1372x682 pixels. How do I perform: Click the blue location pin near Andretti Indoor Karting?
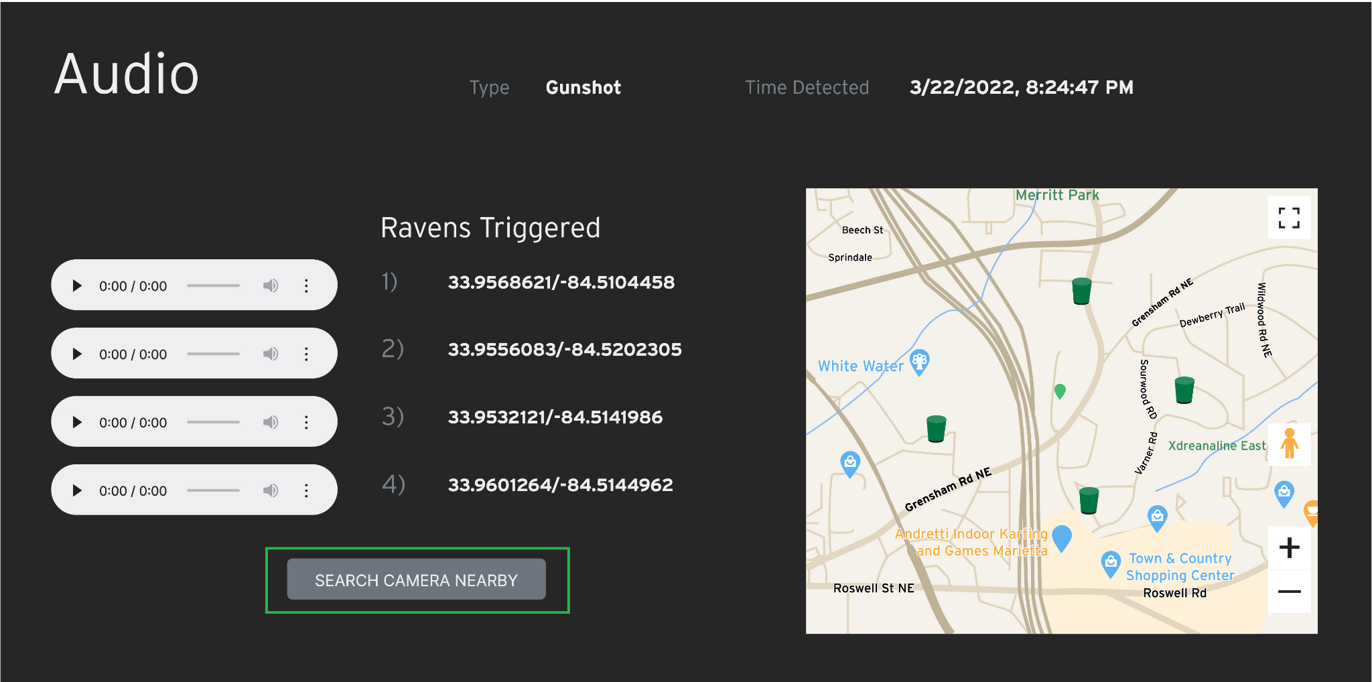pos(1061,538)
